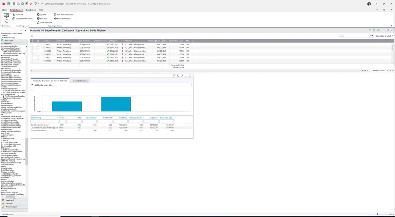The width and height of the screenshot is (395, 217).
Task: Refresh the Bankstatus panel
Action: pyautogui.click(x=178, y=76)
